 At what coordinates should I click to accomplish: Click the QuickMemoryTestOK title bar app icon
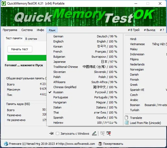pyautogui.click(x=4, y=3)
